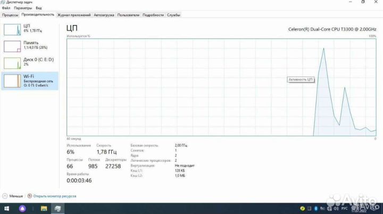Screen dimensions: 383x214
Task: Click the handles count 27258
Action: click(x=113, y=166)
